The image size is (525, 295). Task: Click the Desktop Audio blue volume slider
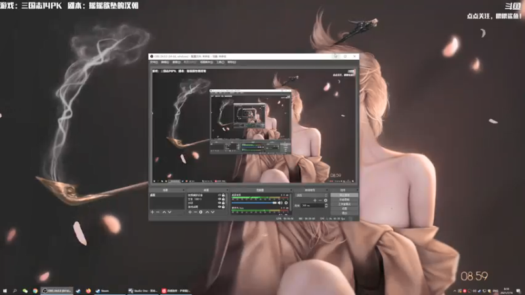point(255,203)
